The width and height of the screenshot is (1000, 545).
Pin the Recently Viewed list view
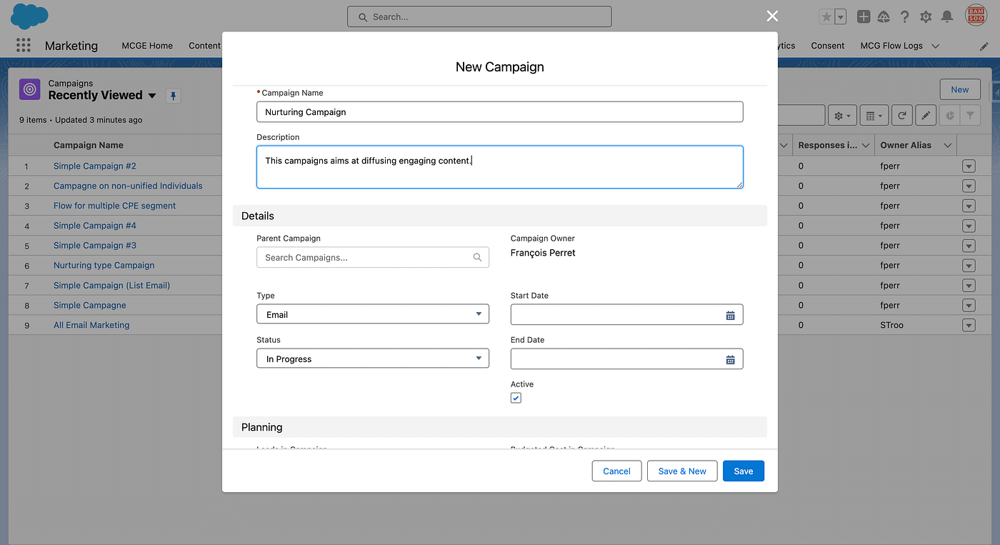173,96
